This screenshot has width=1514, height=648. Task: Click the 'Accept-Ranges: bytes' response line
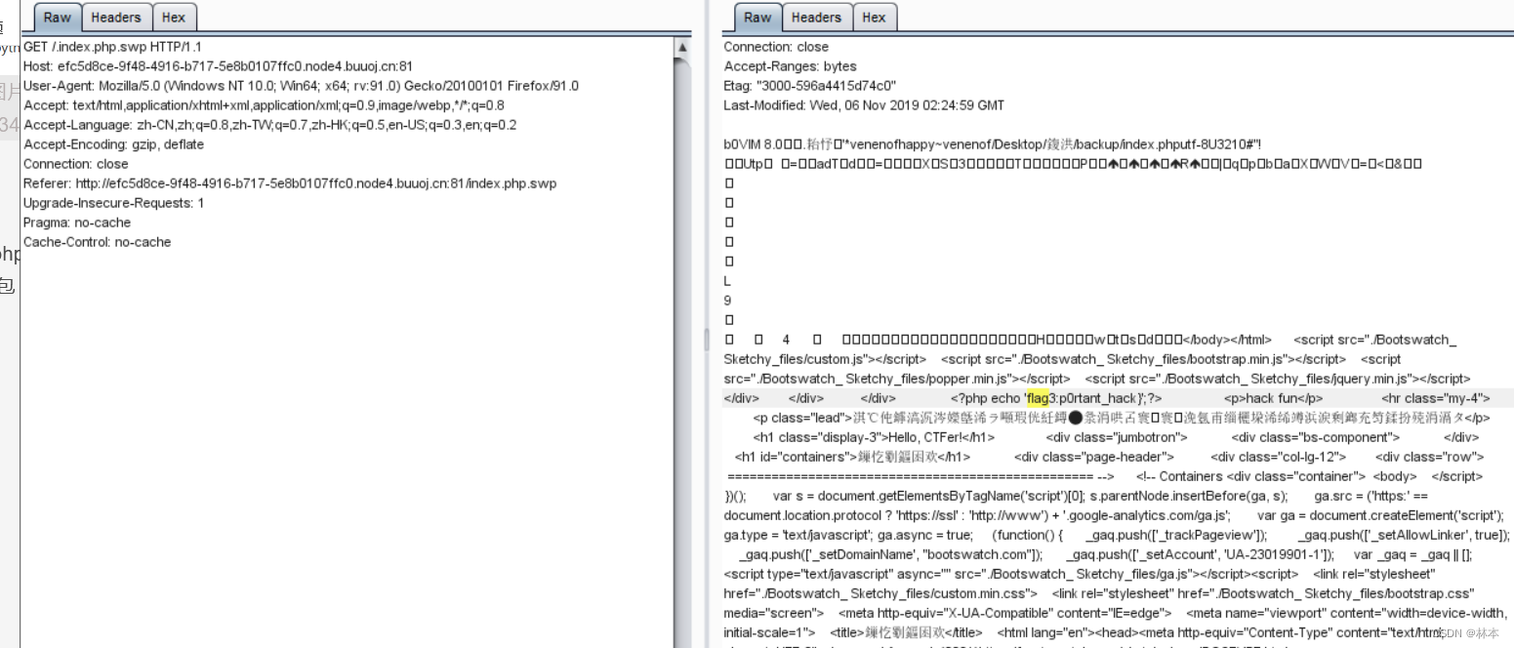point(790,66)
